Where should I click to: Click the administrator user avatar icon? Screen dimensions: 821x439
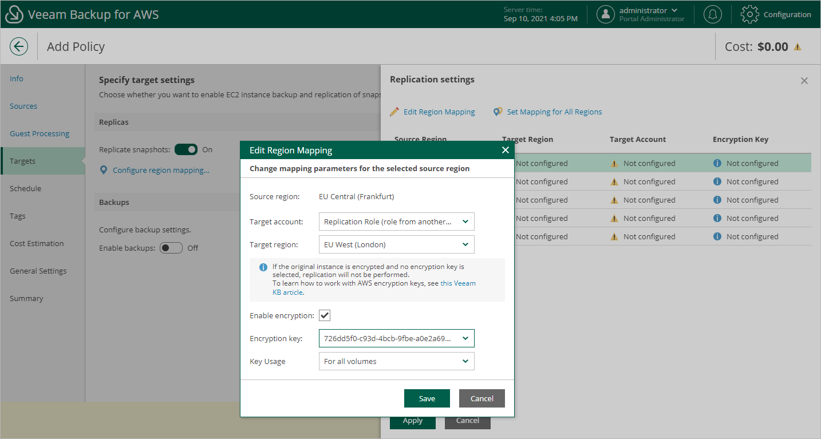coord(606,15)
